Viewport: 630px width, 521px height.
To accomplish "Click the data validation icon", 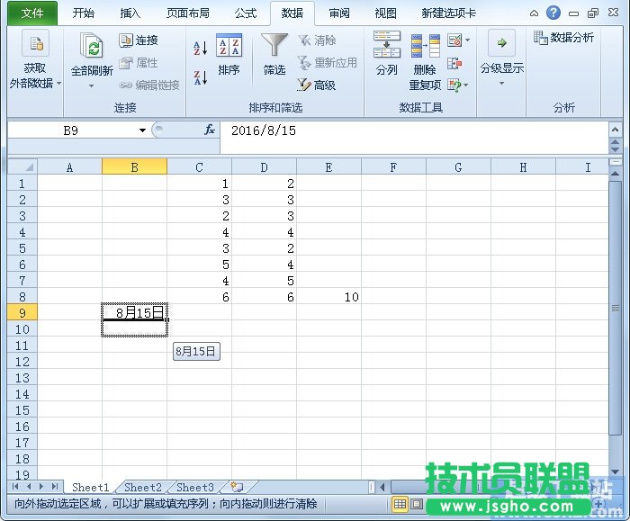I will pyautogui.click(x=454, y=40).
